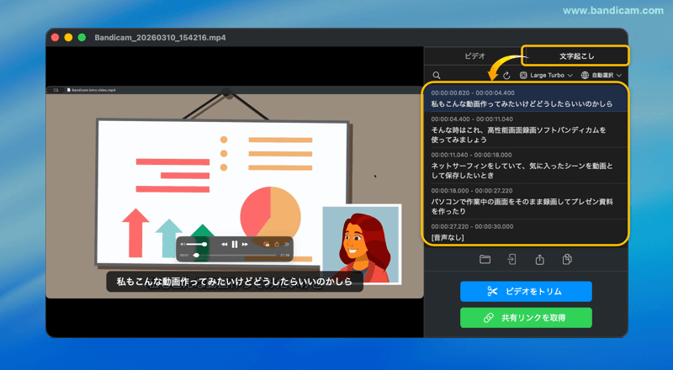Click the share icon in player controls
This screenshot has height=370, width=673.
point(277,244)
